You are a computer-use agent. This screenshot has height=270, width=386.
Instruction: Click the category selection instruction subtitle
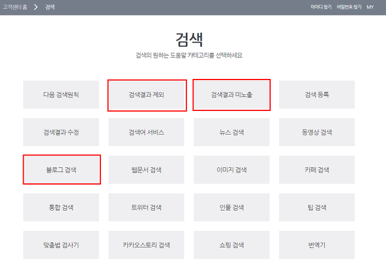[x=189, y=55]
